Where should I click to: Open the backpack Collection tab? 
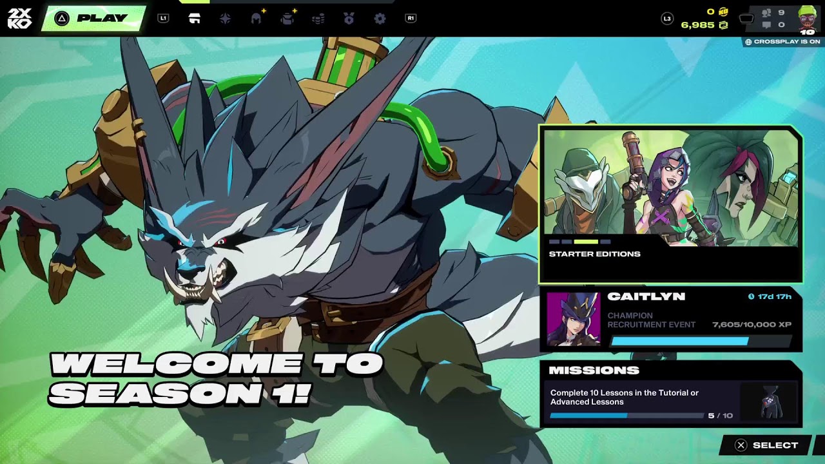click(x=287, y=18)
